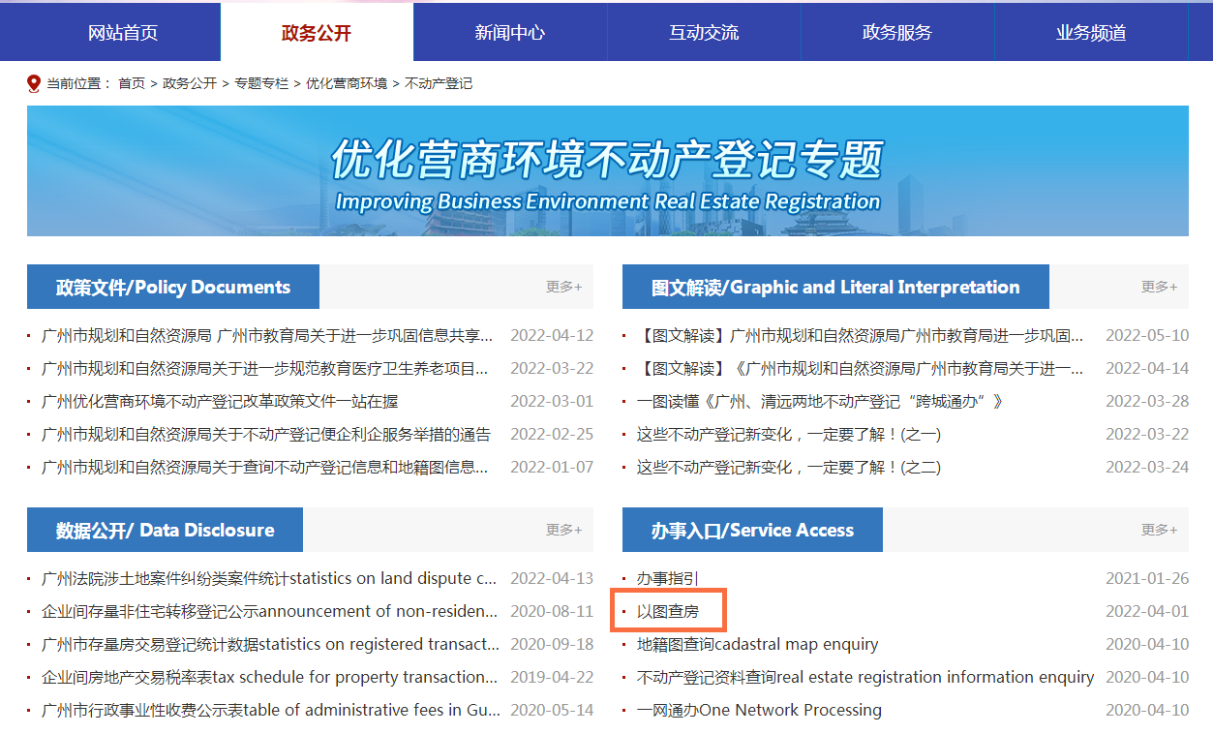Open 一图读懂 跨城通办 article link
The height and width of the screenshot is (734, 1213).
[819, 402]
